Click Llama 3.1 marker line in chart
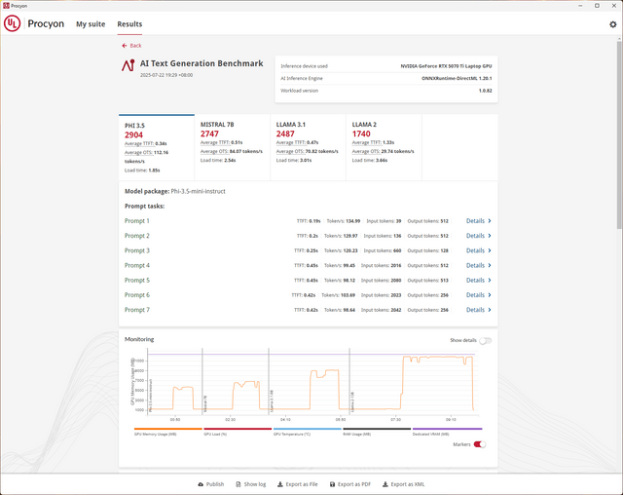623x495 pixels. (x=269, y=381)
